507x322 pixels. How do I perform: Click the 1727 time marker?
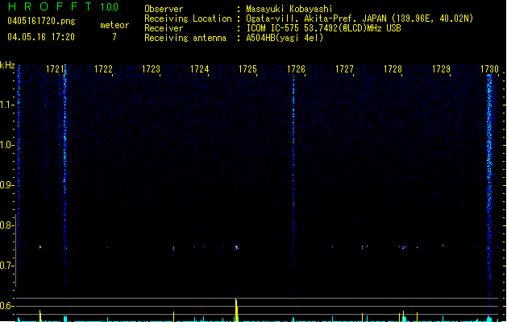pyautogui.click(x=344, y=69)
